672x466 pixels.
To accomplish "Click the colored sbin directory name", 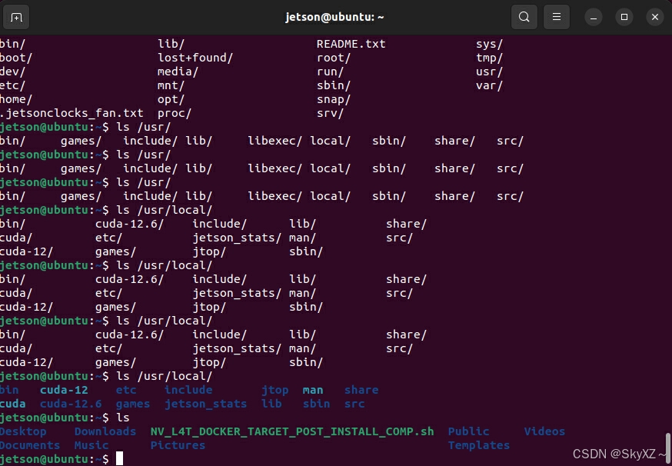I will pyautogui.click(x=316, y=404).
